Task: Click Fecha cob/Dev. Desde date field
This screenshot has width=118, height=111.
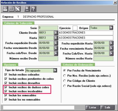Action: (x=46, y=53)
